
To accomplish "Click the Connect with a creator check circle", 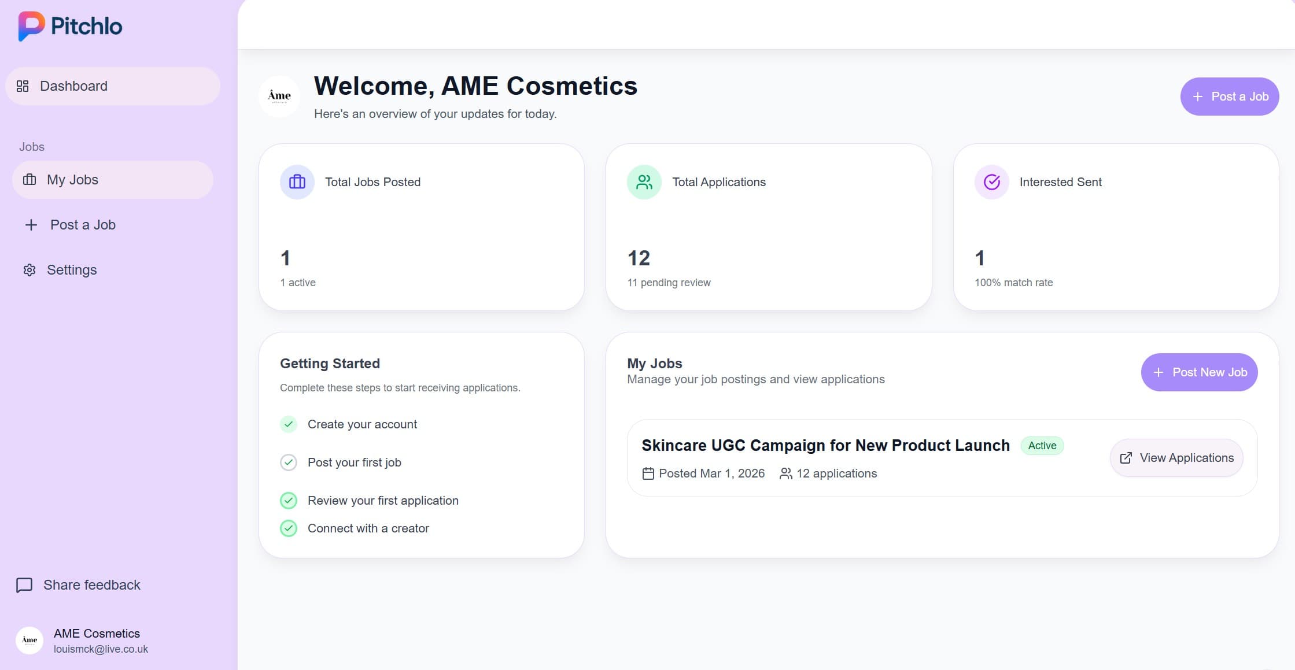I will (x=289, y=528).
